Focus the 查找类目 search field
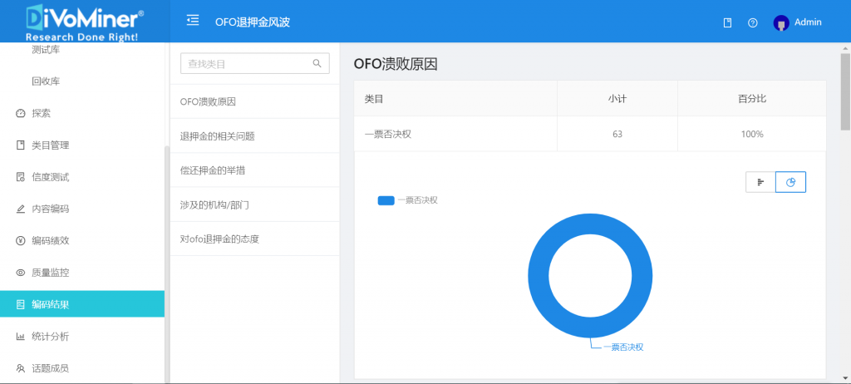 (x=254, y=63)
